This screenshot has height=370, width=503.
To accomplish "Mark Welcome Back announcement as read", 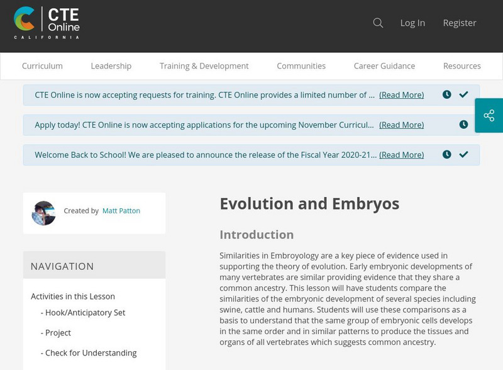I will [464, 155].
